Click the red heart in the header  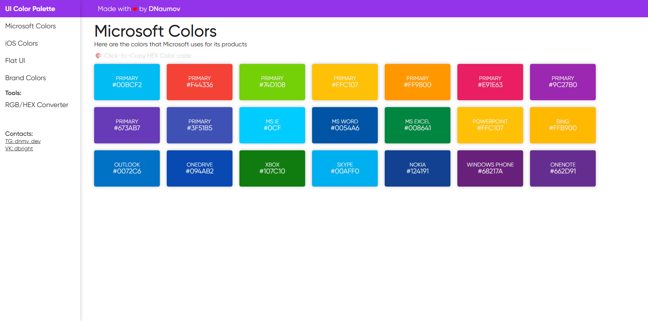pyautogui.click(x=135, y=9)
